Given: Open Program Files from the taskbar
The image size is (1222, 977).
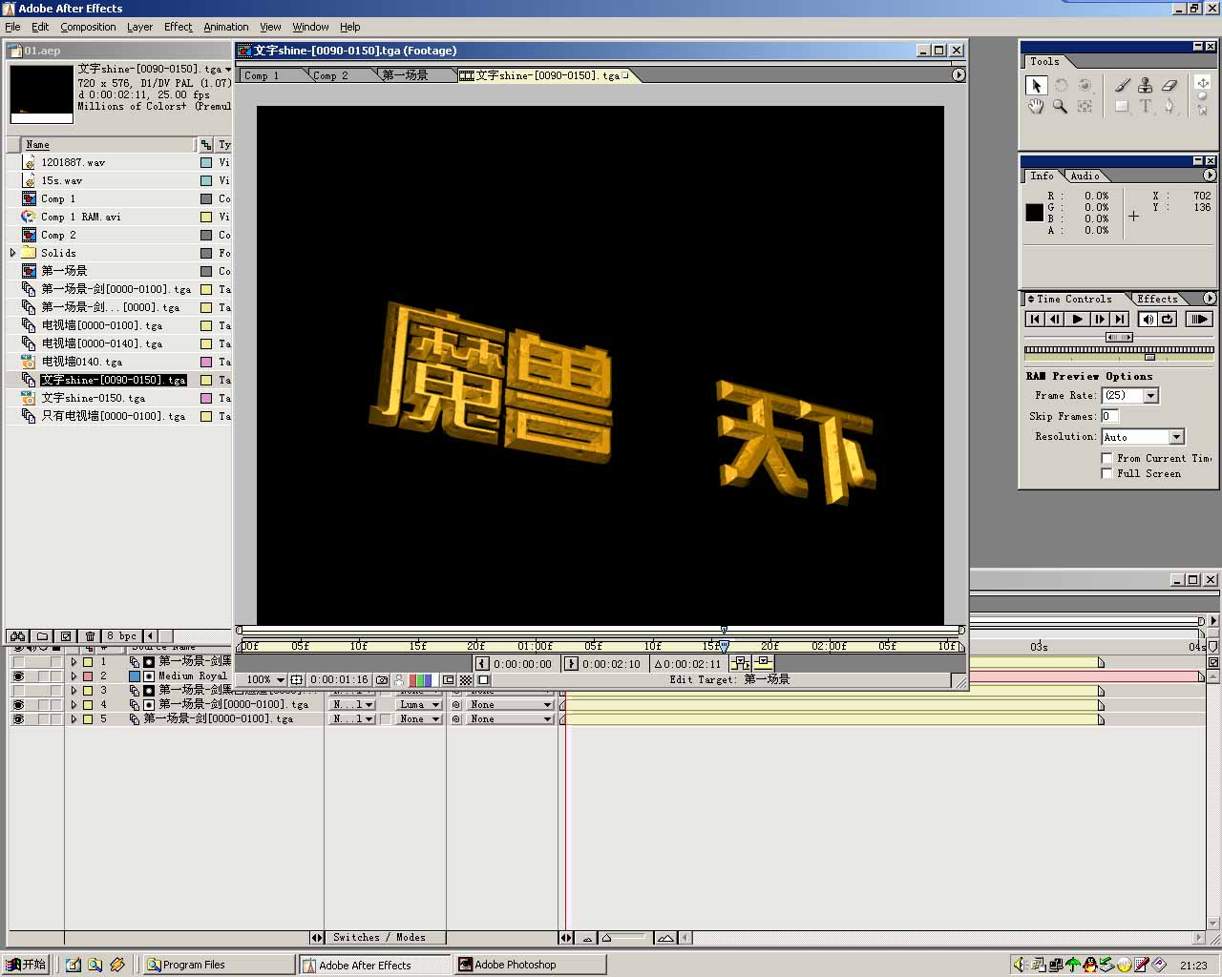Looking at the screenshot, I should [219, 965].
